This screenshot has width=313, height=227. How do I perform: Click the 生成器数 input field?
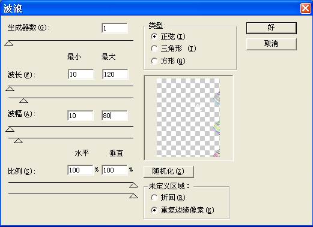[115, 28]
